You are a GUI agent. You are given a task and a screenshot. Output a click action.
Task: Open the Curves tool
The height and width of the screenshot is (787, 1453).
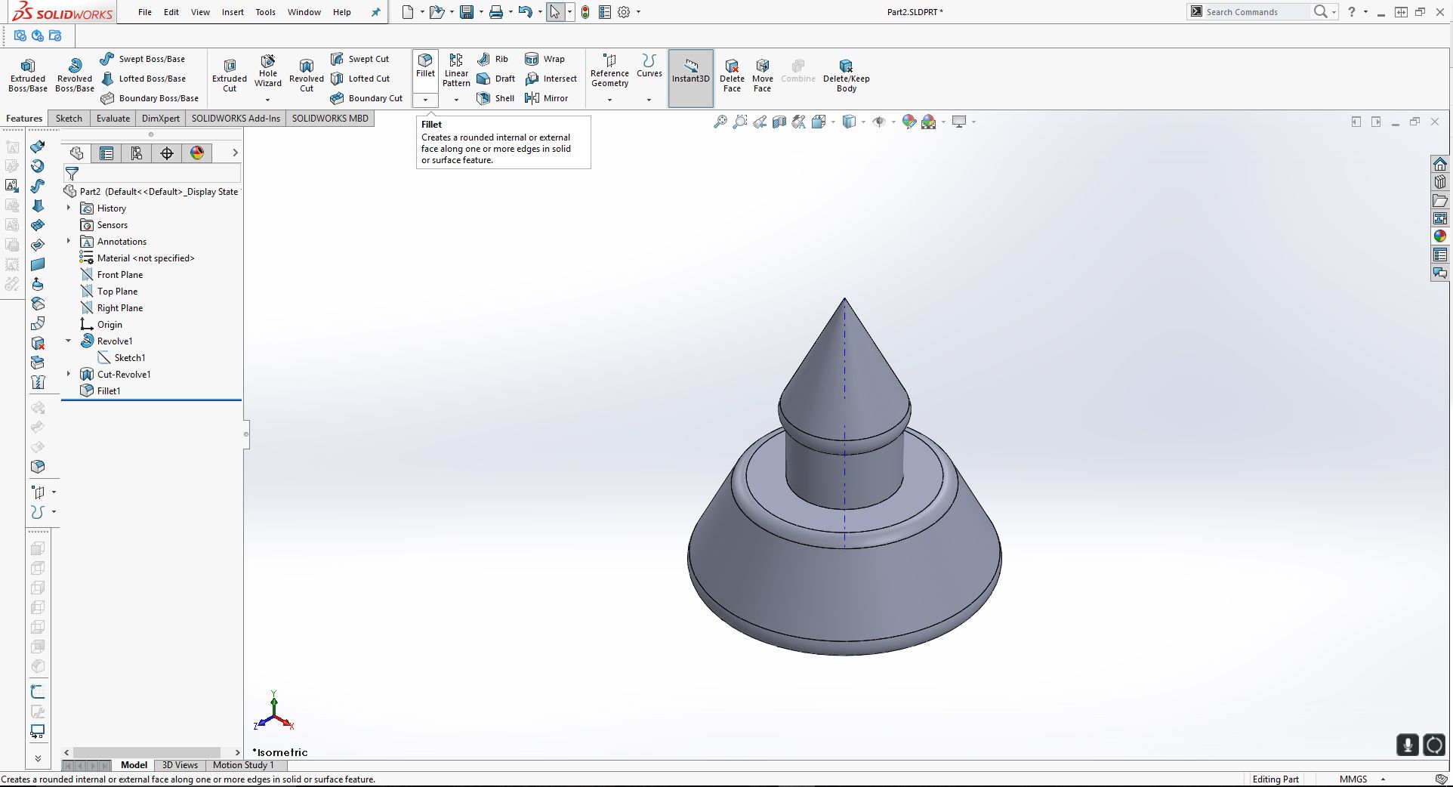point(649,66)
